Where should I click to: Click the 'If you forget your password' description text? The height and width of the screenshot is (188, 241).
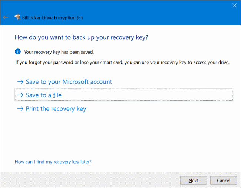click(x=122, y=63)
